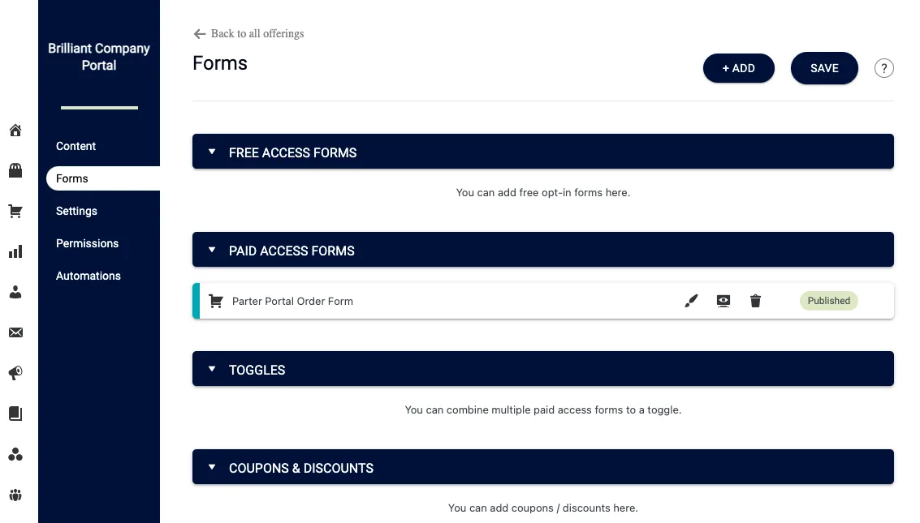Click the Published status badge
This screenshot has width=920, height=523.
pos(828,301)
